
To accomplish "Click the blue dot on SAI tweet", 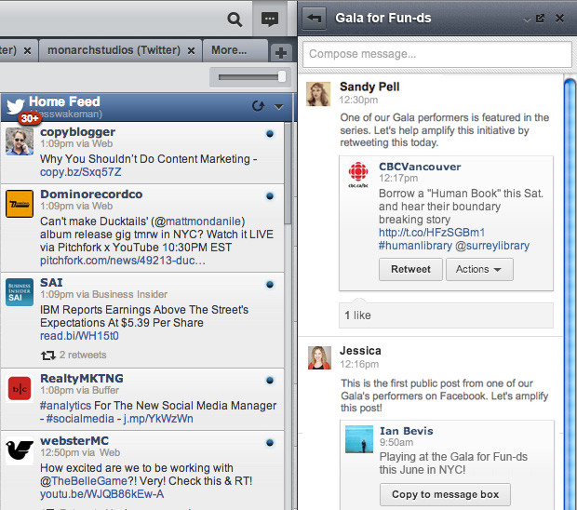I will [x=270, y=285].
